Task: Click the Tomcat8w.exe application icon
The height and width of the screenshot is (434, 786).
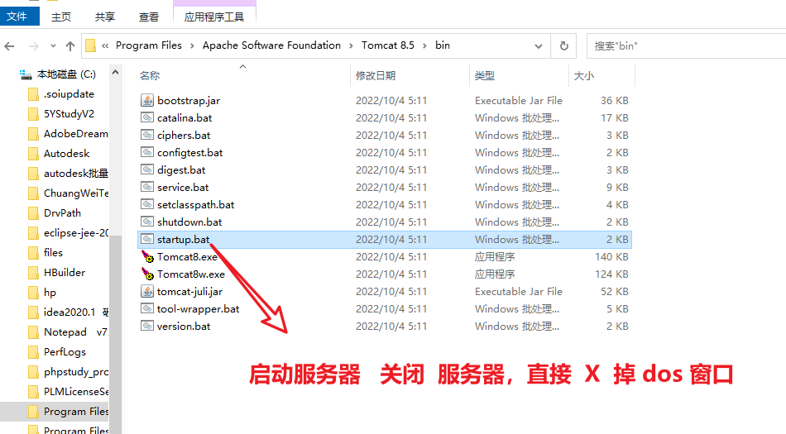Action: coord(147,274)
